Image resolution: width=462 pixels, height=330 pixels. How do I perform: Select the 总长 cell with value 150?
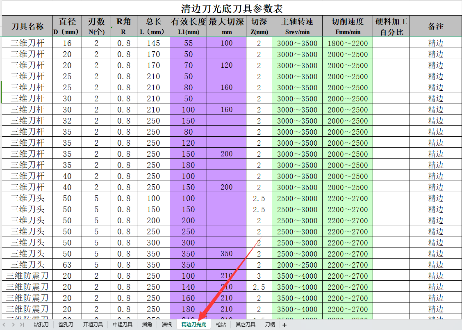point(153,209)
